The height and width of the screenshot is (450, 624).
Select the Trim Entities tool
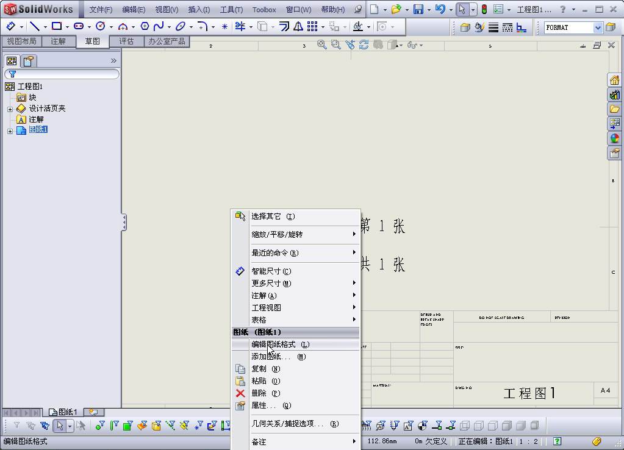click(240, 27)
